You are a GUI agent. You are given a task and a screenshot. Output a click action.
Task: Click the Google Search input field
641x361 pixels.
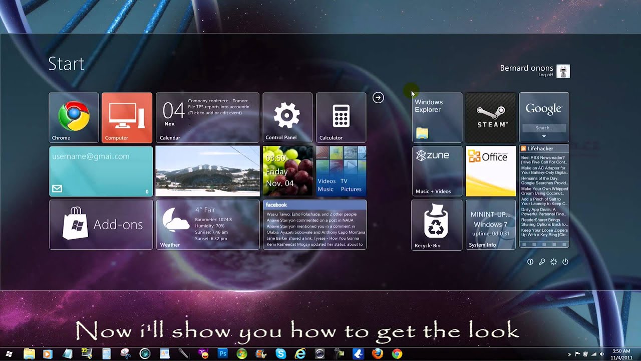544,128
